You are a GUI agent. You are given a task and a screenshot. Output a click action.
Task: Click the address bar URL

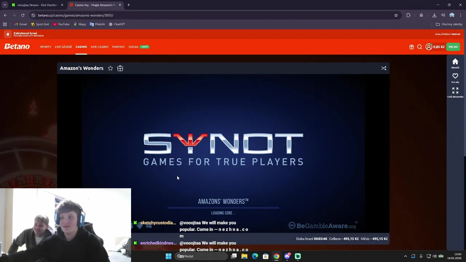[75, 15]
